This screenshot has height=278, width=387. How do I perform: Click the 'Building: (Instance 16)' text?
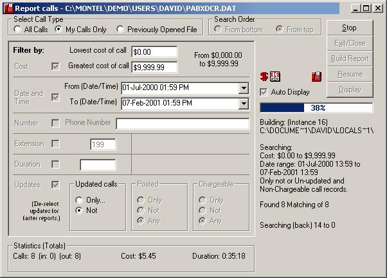[294, 122]
